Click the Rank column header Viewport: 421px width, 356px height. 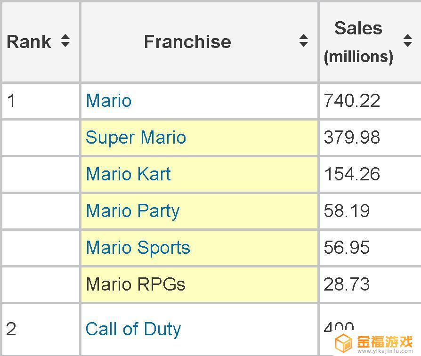41,42
